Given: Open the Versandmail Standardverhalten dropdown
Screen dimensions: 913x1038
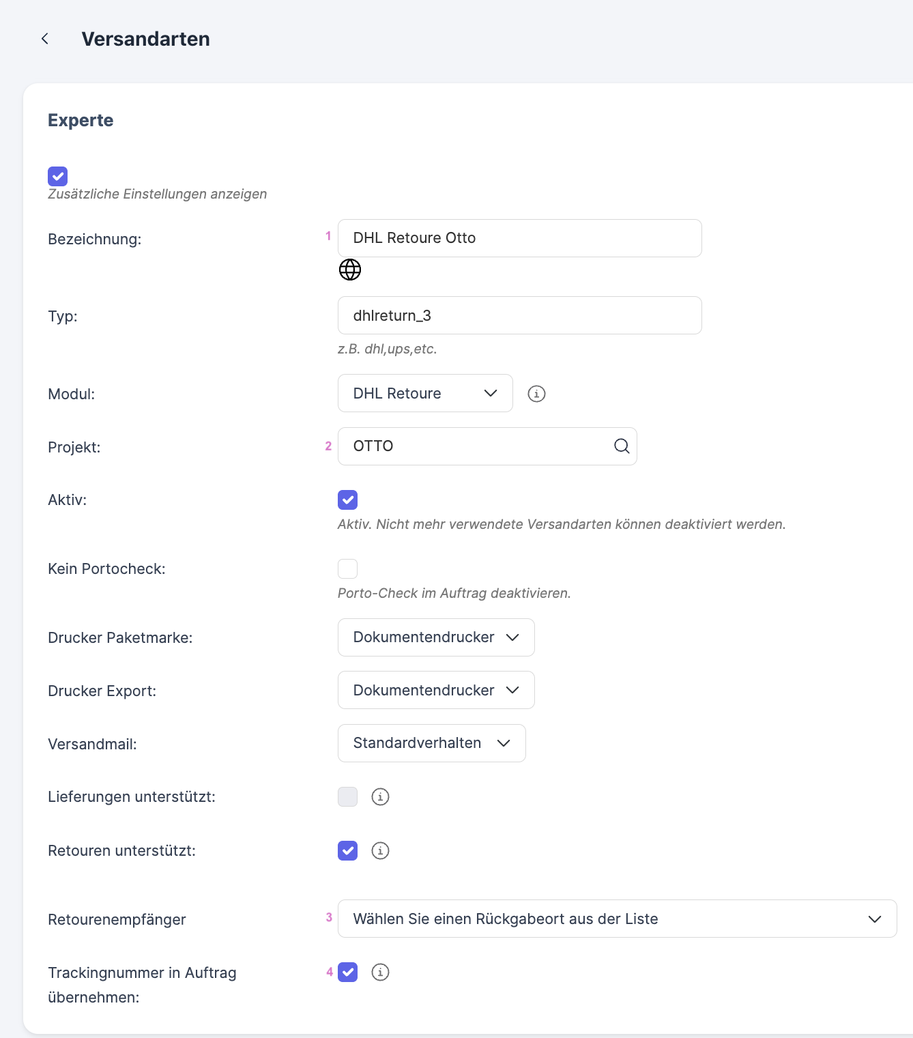Looking at the screenshot, I should [x=431, y=743].
